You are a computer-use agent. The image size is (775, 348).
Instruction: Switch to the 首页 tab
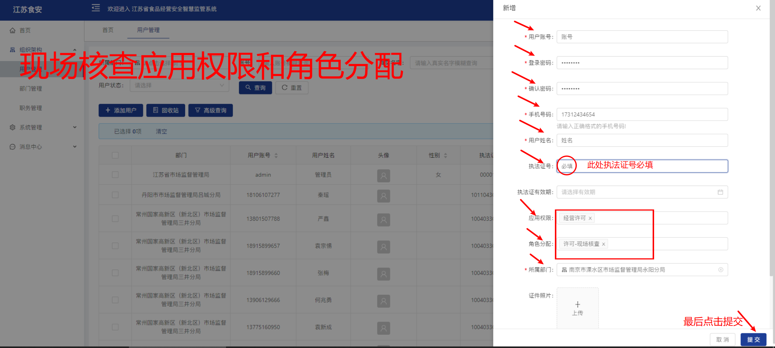(108, 30)
